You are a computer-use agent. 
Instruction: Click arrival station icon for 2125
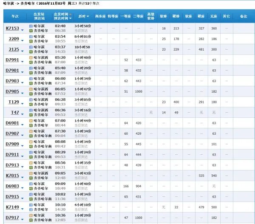(31, 52)
